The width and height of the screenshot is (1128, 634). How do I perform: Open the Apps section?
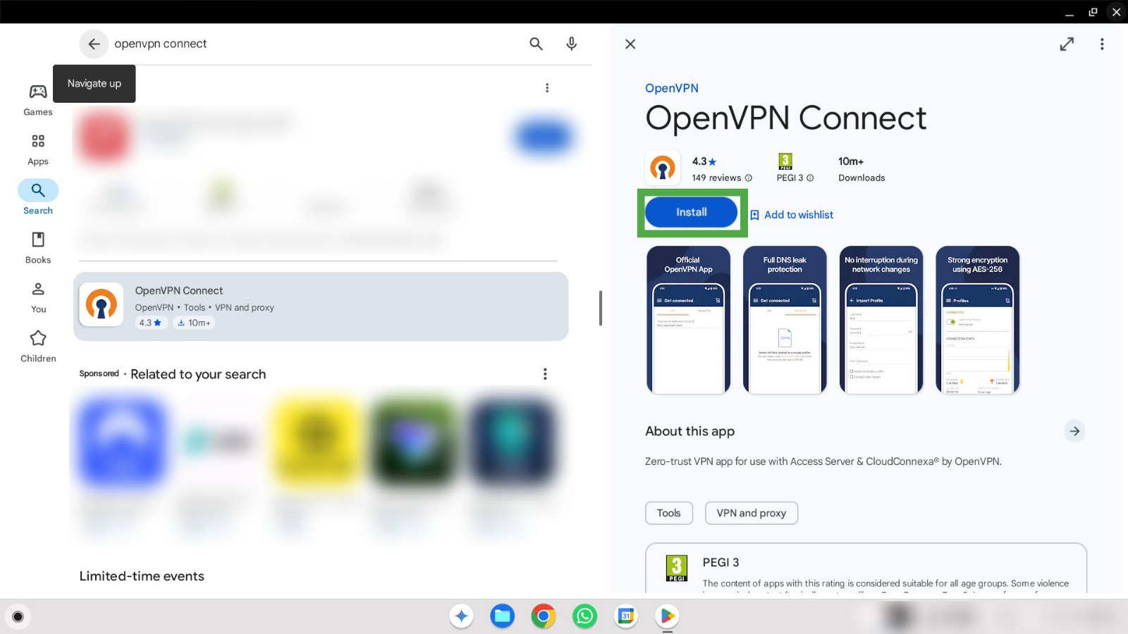pyautogui.click(x=38, y=149)
